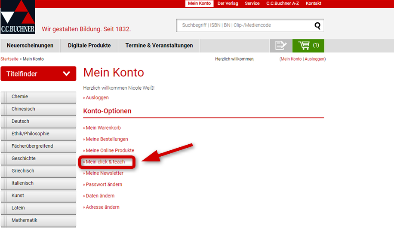Select Chinesisch in subject list
This screenshot has width=394, height=228.
click(38, 109)
